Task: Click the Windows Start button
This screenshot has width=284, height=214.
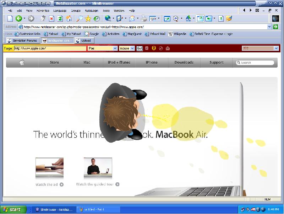Action: [12, 210]
